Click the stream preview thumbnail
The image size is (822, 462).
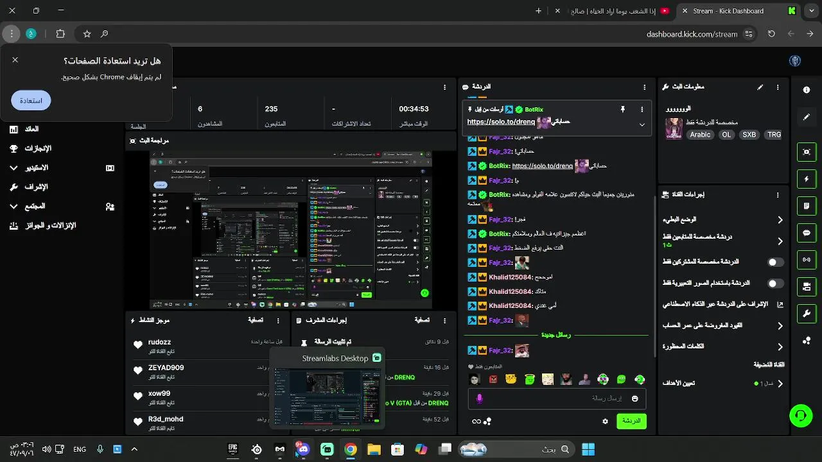tap(291, 230)
